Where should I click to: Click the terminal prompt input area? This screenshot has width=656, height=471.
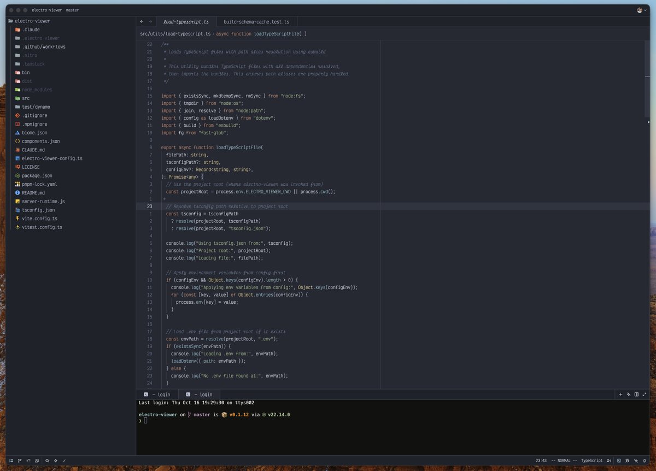145,421
